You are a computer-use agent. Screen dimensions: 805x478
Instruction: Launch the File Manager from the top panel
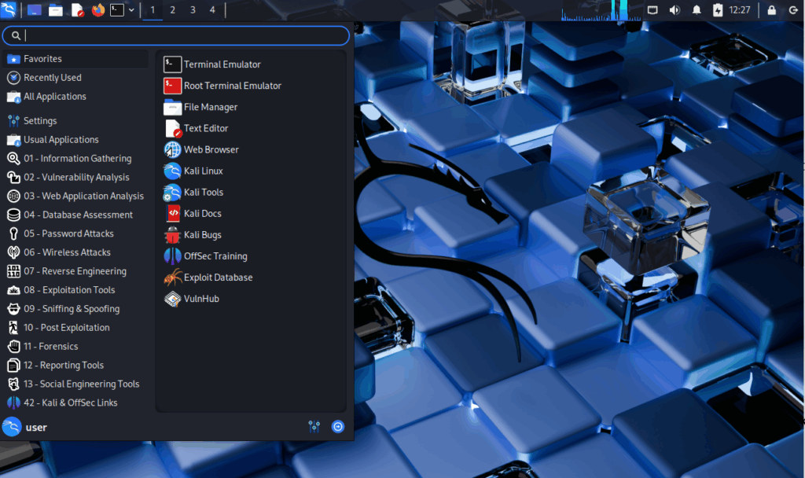click(56, 9)
